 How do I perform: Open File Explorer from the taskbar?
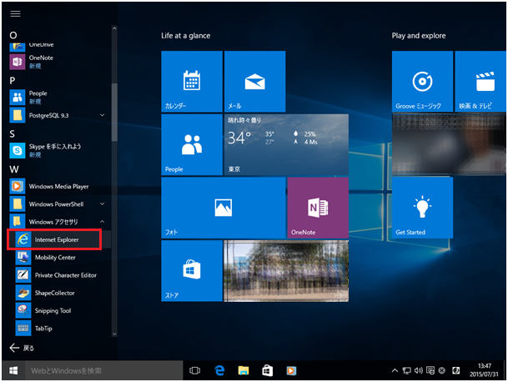pos(244,370)
